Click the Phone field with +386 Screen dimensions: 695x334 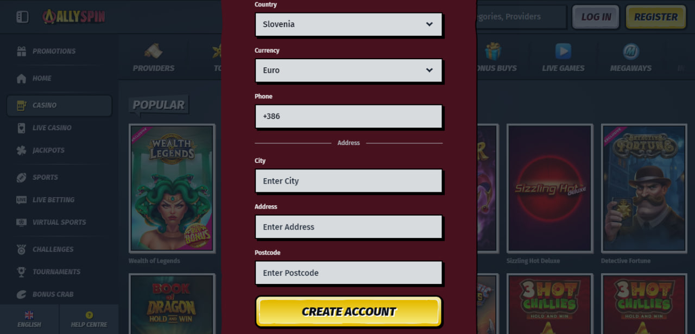pos(349,116)
